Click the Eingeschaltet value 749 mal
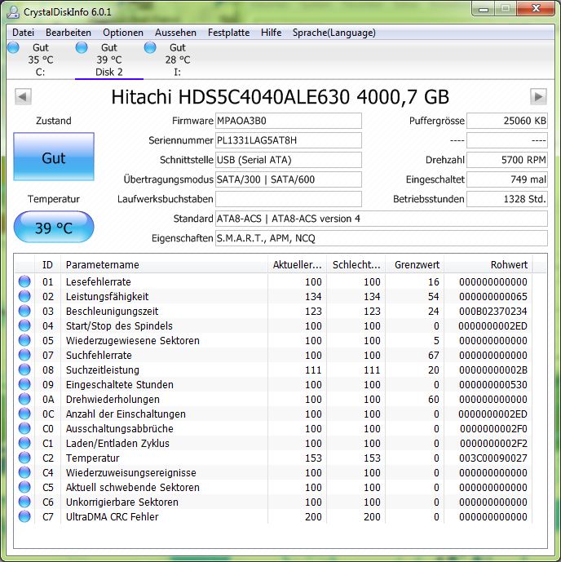Image resolution: width=561 pixels, height=562 pixels. point(507,179)
